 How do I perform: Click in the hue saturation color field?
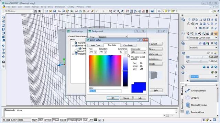pos(105,71)
